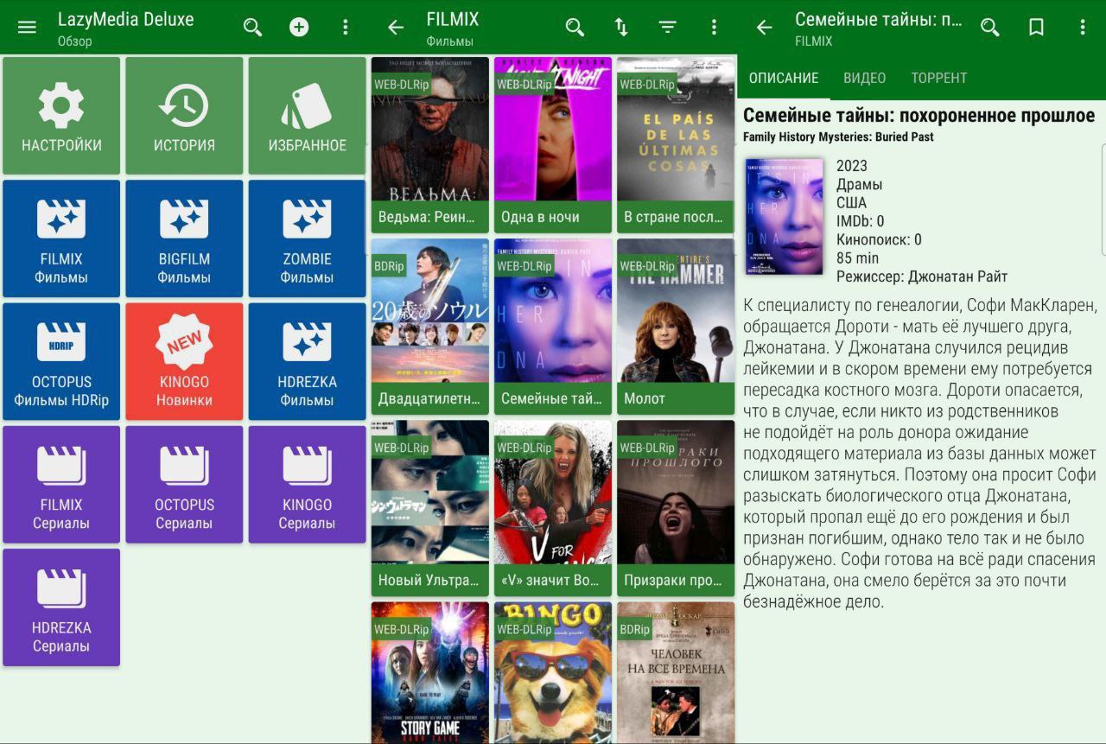Tap the LazyMedia Deluxe Обзор title
The image size is (1106, 744).
tap(125, 28)
